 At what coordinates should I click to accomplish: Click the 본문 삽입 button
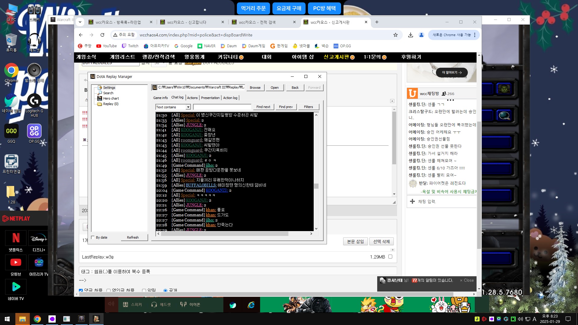[x=355, y=241]
